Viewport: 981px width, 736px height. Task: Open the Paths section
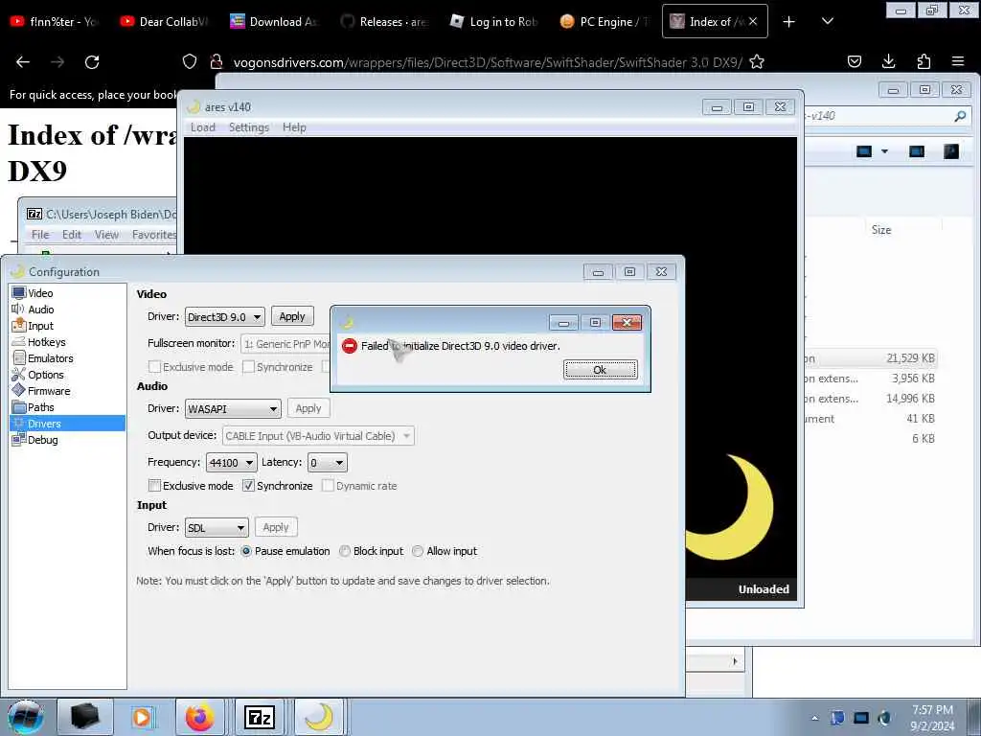(x=40, y=406)
